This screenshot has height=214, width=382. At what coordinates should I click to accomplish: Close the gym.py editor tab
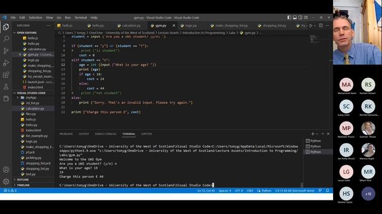tap(174, 26)
